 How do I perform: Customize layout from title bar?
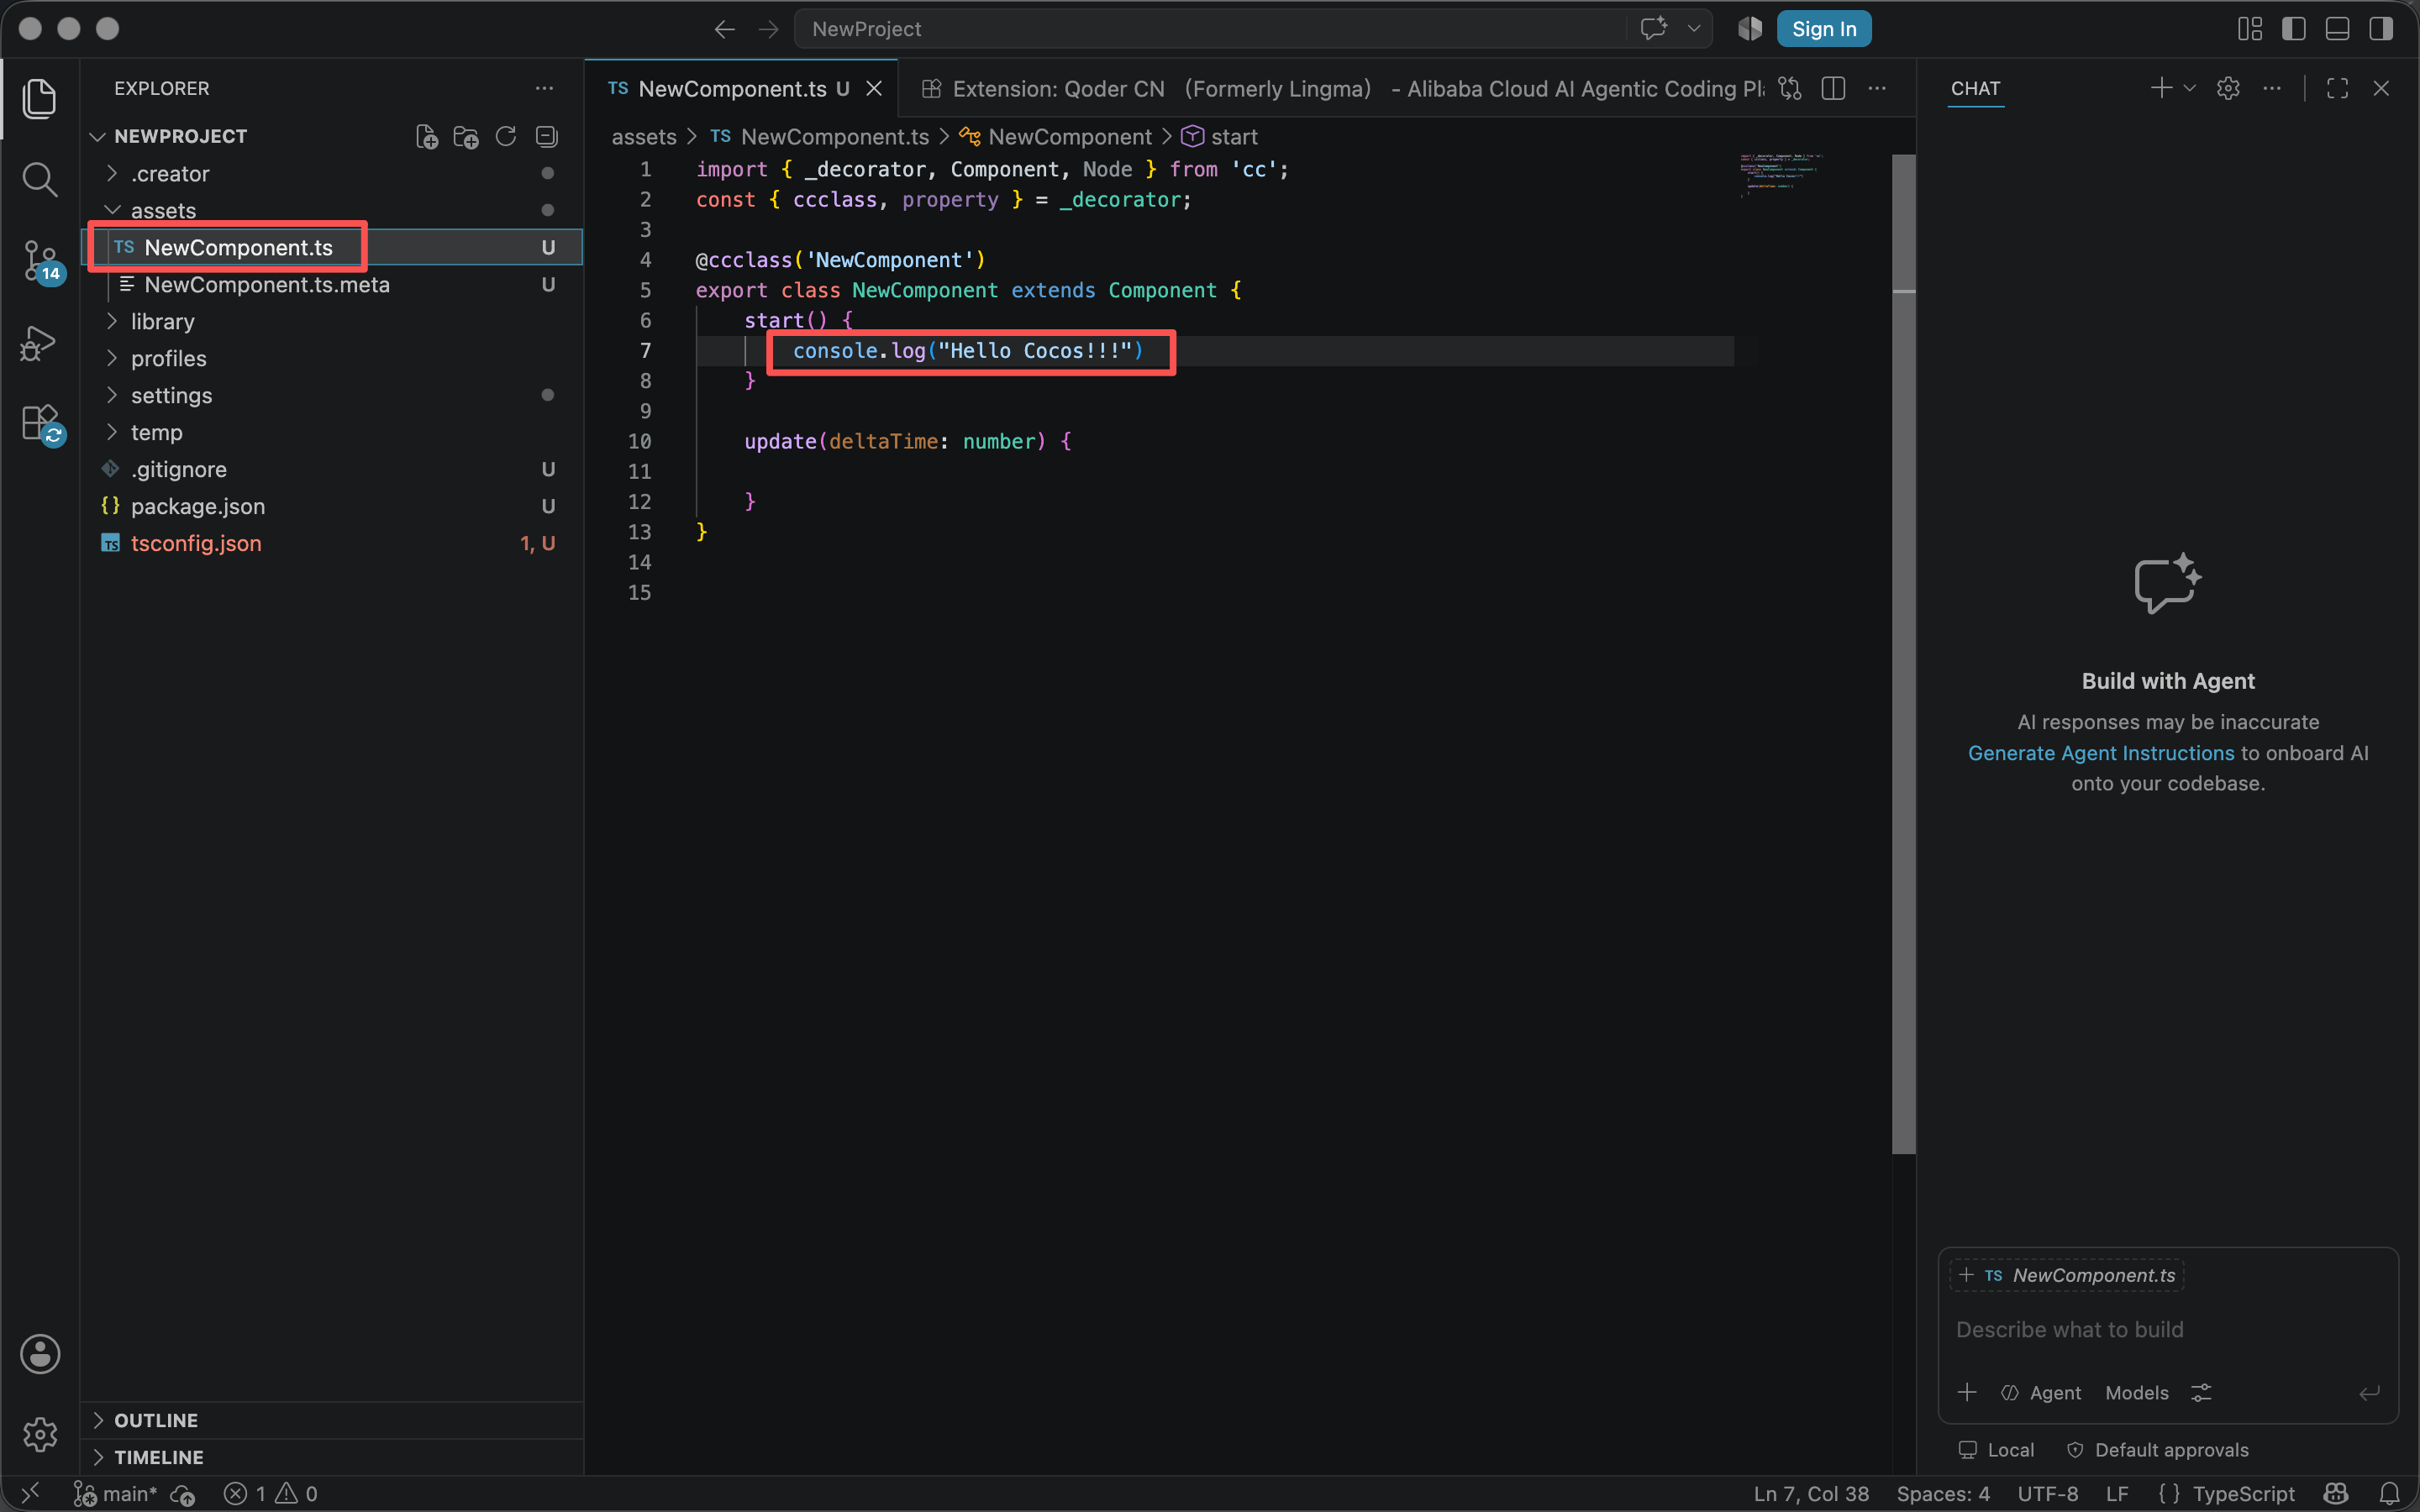2250,29
